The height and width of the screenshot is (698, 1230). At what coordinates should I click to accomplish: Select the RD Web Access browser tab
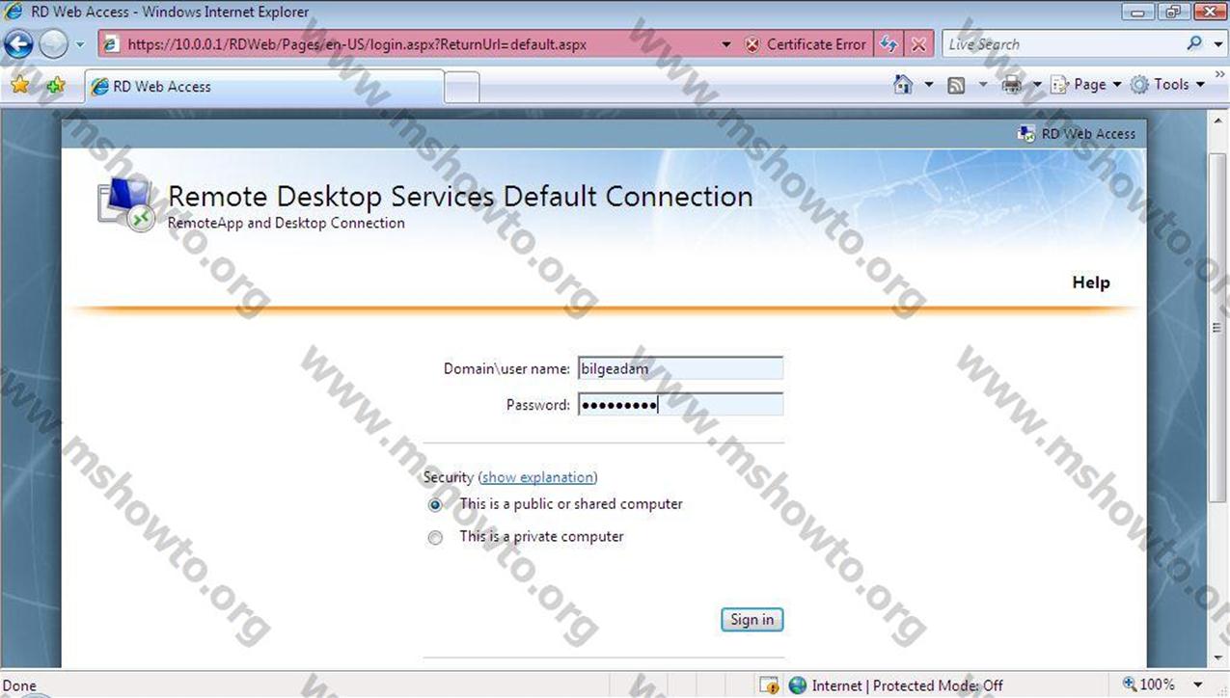pos(264,87)
